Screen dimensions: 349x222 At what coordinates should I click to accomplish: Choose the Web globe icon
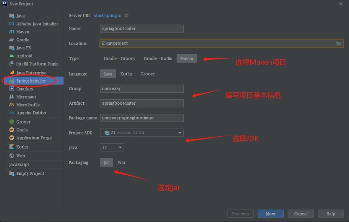click(12, 156)
